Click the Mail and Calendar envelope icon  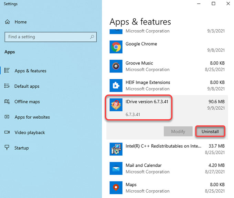tap(116, 168)
